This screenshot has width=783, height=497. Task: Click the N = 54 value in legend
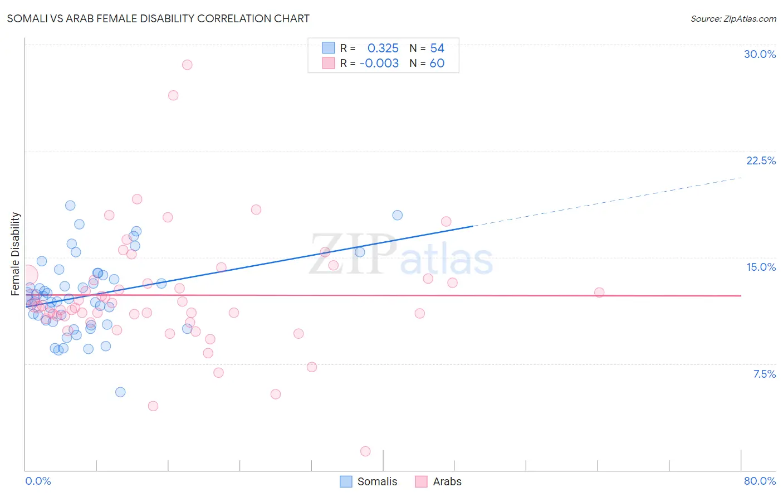427,48
